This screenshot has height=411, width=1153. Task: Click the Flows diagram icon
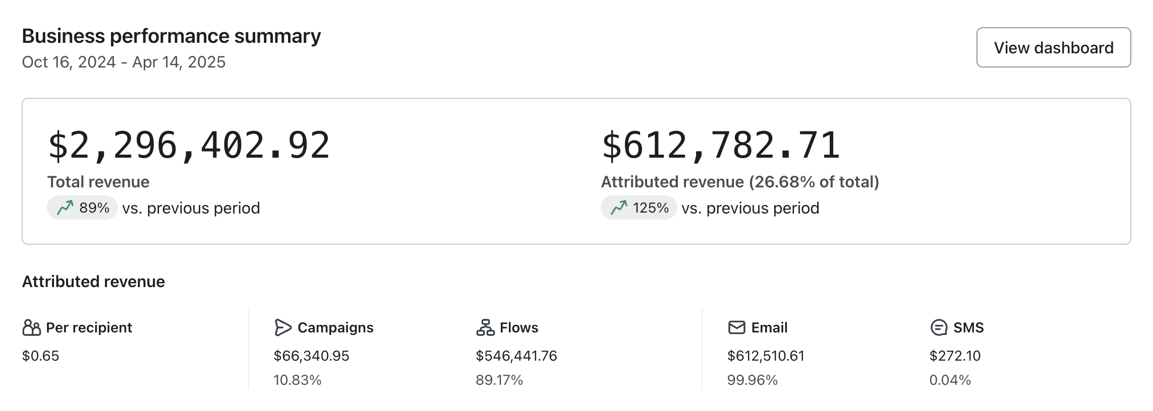485,327
